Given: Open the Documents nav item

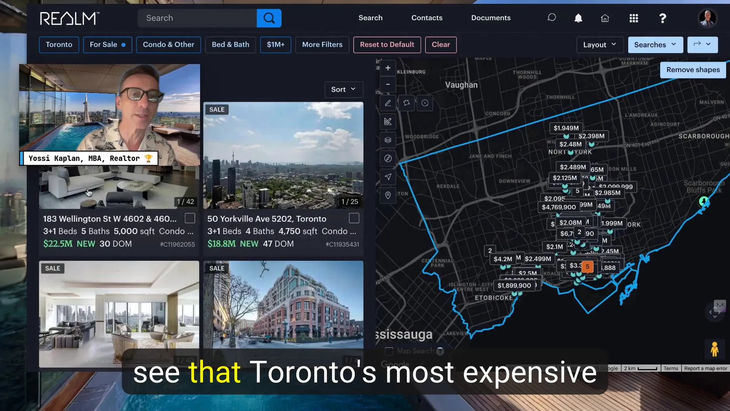Looking at the screenshot, I should click(491, 18).
